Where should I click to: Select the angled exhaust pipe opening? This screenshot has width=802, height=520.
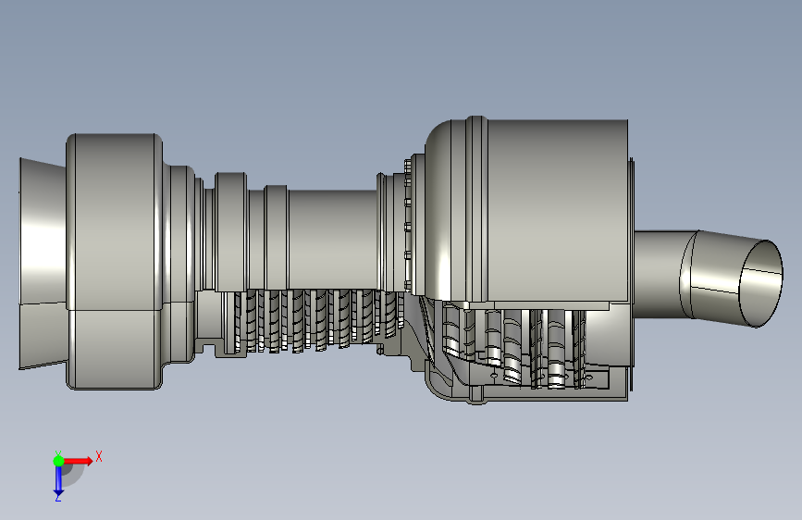click(761, 283)
